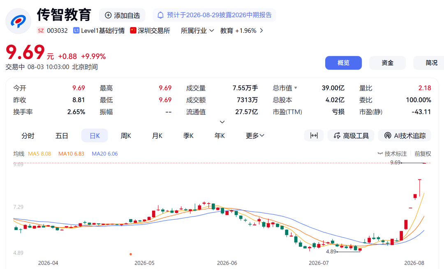This screenshot has width=444, height=269.
Task: Click the L1 level badge icon
Action: [76, 30]
